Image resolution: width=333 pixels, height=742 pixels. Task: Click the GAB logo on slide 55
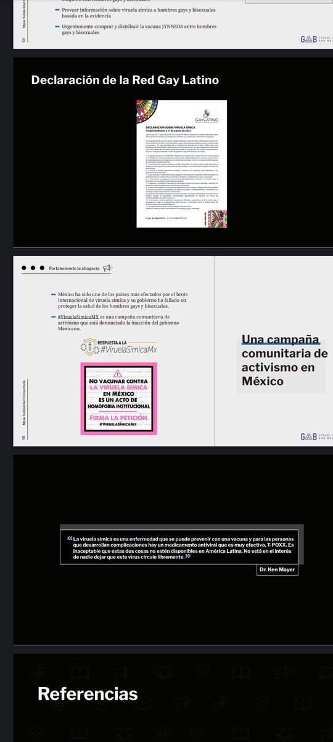[x=316, y=436]
